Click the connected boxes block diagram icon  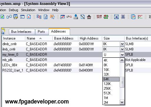coord(9,17)
